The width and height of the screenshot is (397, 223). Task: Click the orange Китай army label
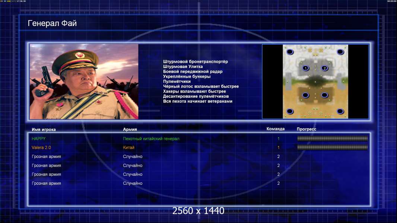[128, 148]
